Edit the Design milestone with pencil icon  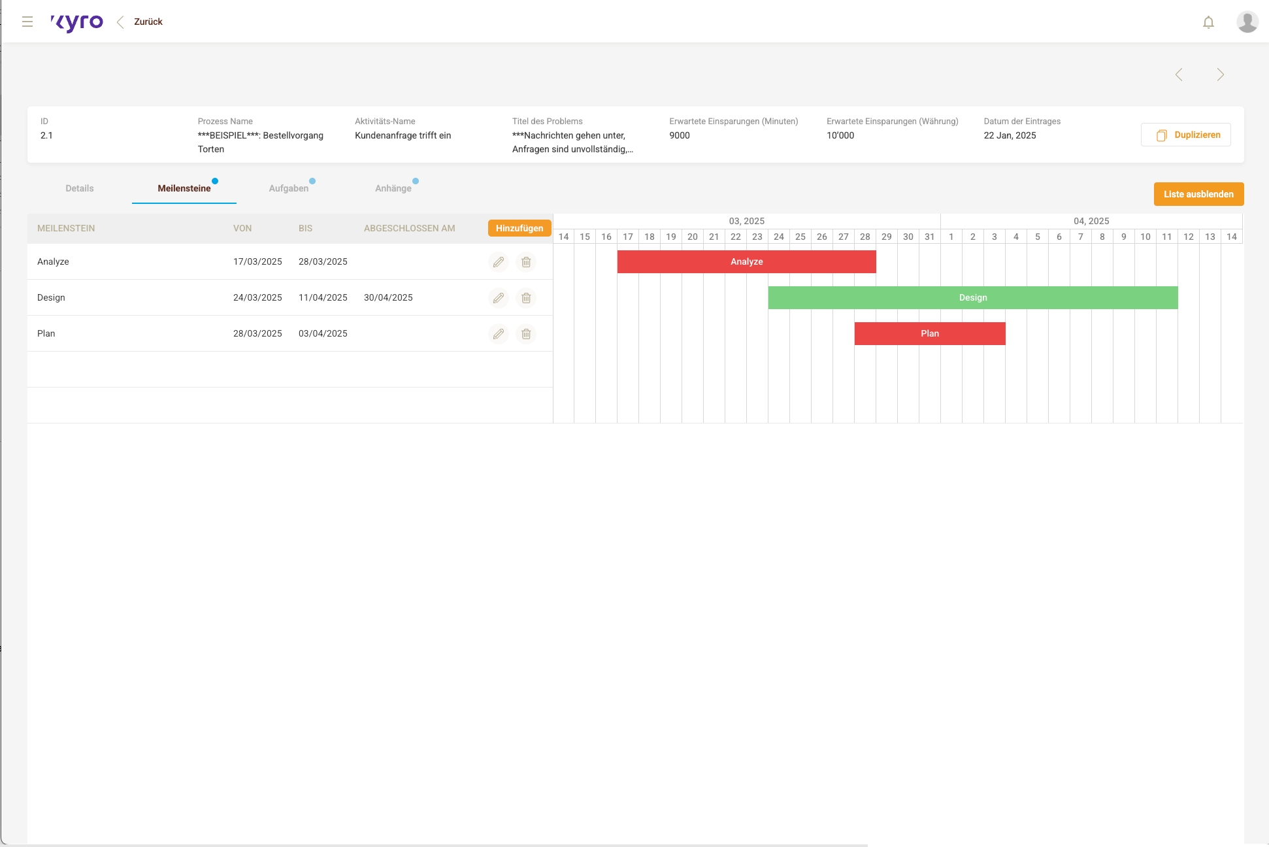(499, 298)
